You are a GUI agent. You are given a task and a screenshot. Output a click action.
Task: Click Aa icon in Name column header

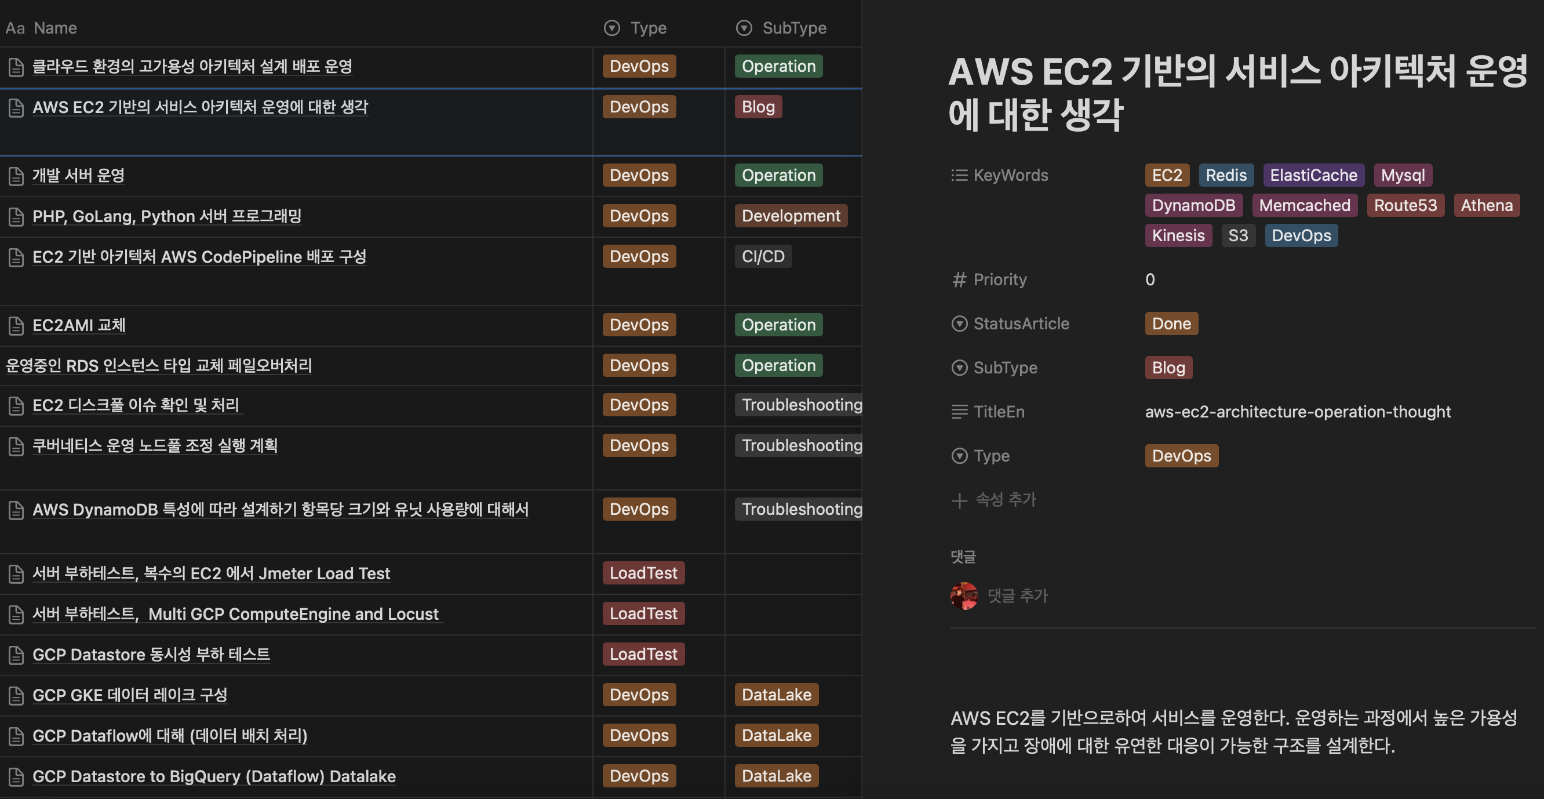[15, 28]
